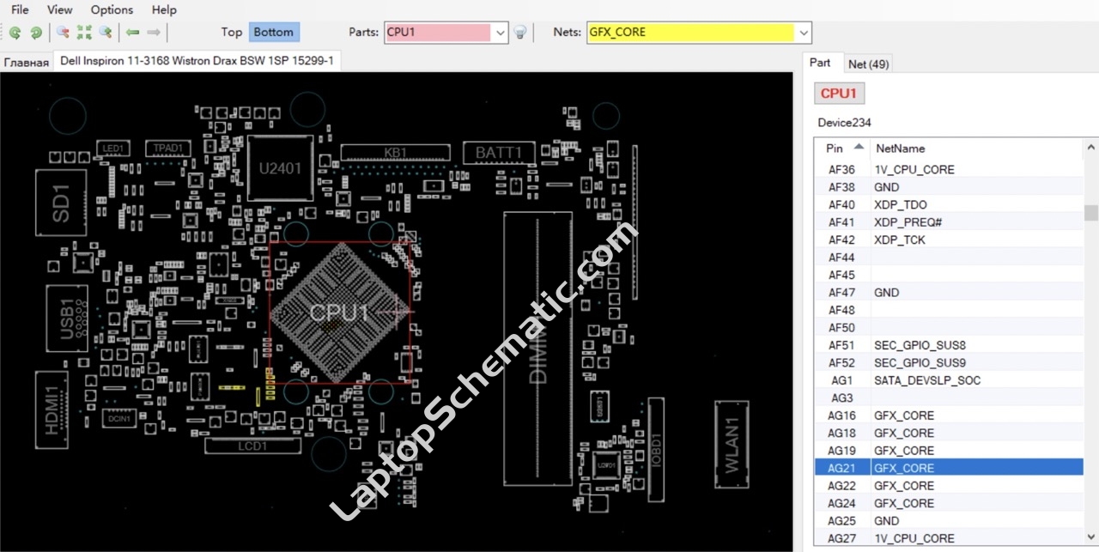The width and height of the screenshot is (1099, 552).
Task: Click the red CPU1 part button
Action: [x=839, y=93]
